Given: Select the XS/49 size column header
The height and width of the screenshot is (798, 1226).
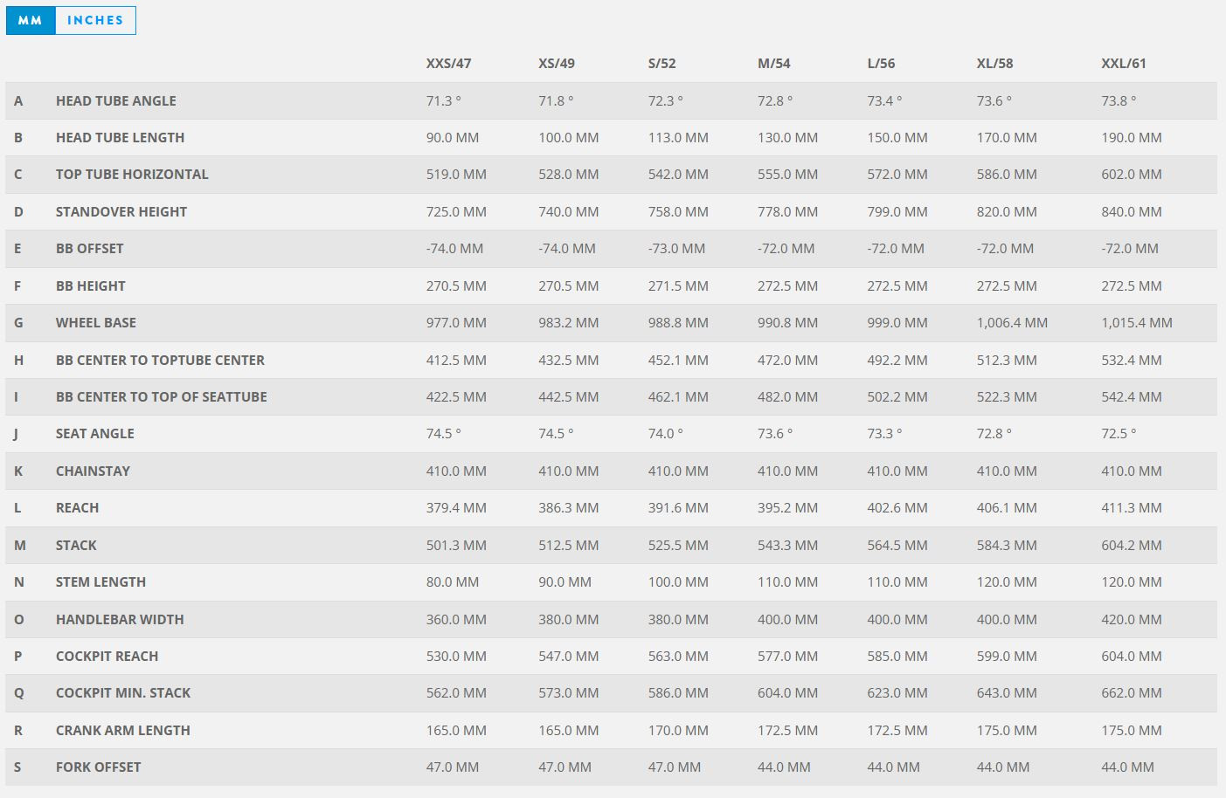Looking at the screenshot, I should tap(557, 64).
